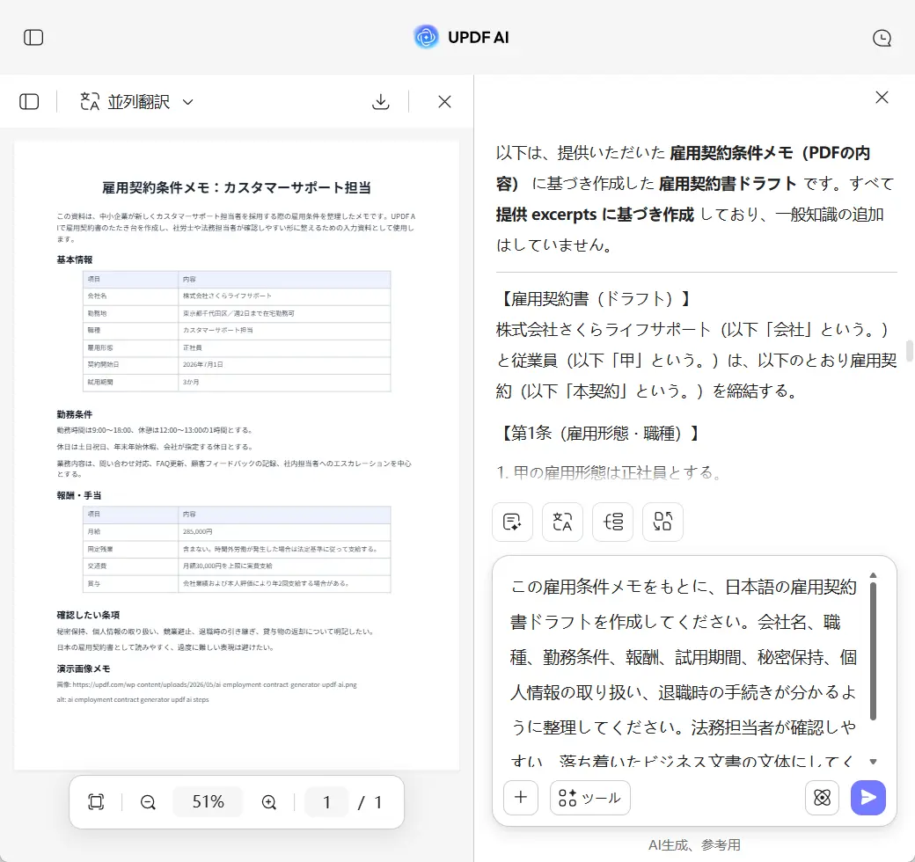915x862 pixels.
Task: Open the 並列翻訳 mode dropdown
Action: click(188, 102)
